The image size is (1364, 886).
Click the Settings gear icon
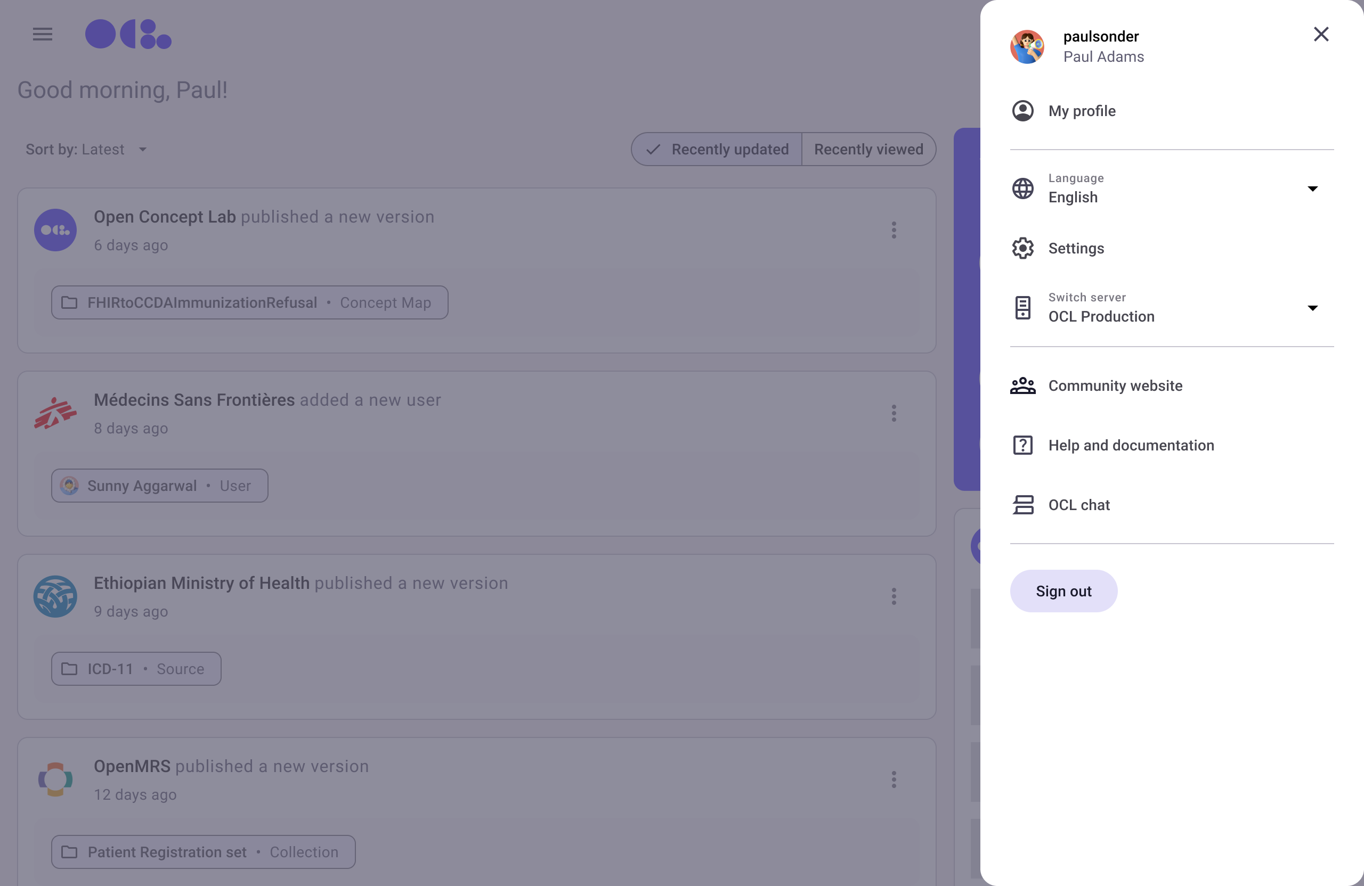coord(1022,249)
